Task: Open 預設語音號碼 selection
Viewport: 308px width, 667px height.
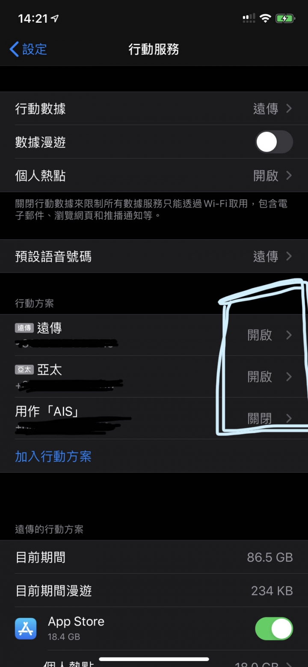Action: point(154,256)
